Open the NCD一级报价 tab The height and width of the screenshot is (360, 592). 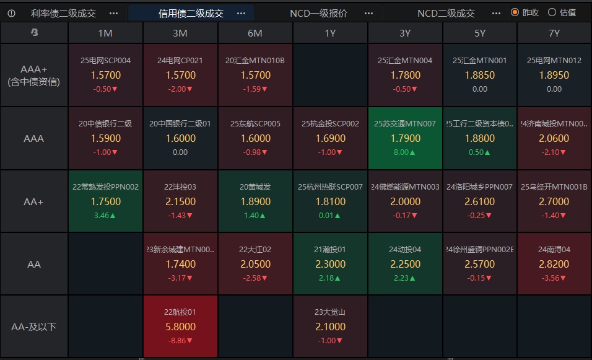click(x=319, y=14)
